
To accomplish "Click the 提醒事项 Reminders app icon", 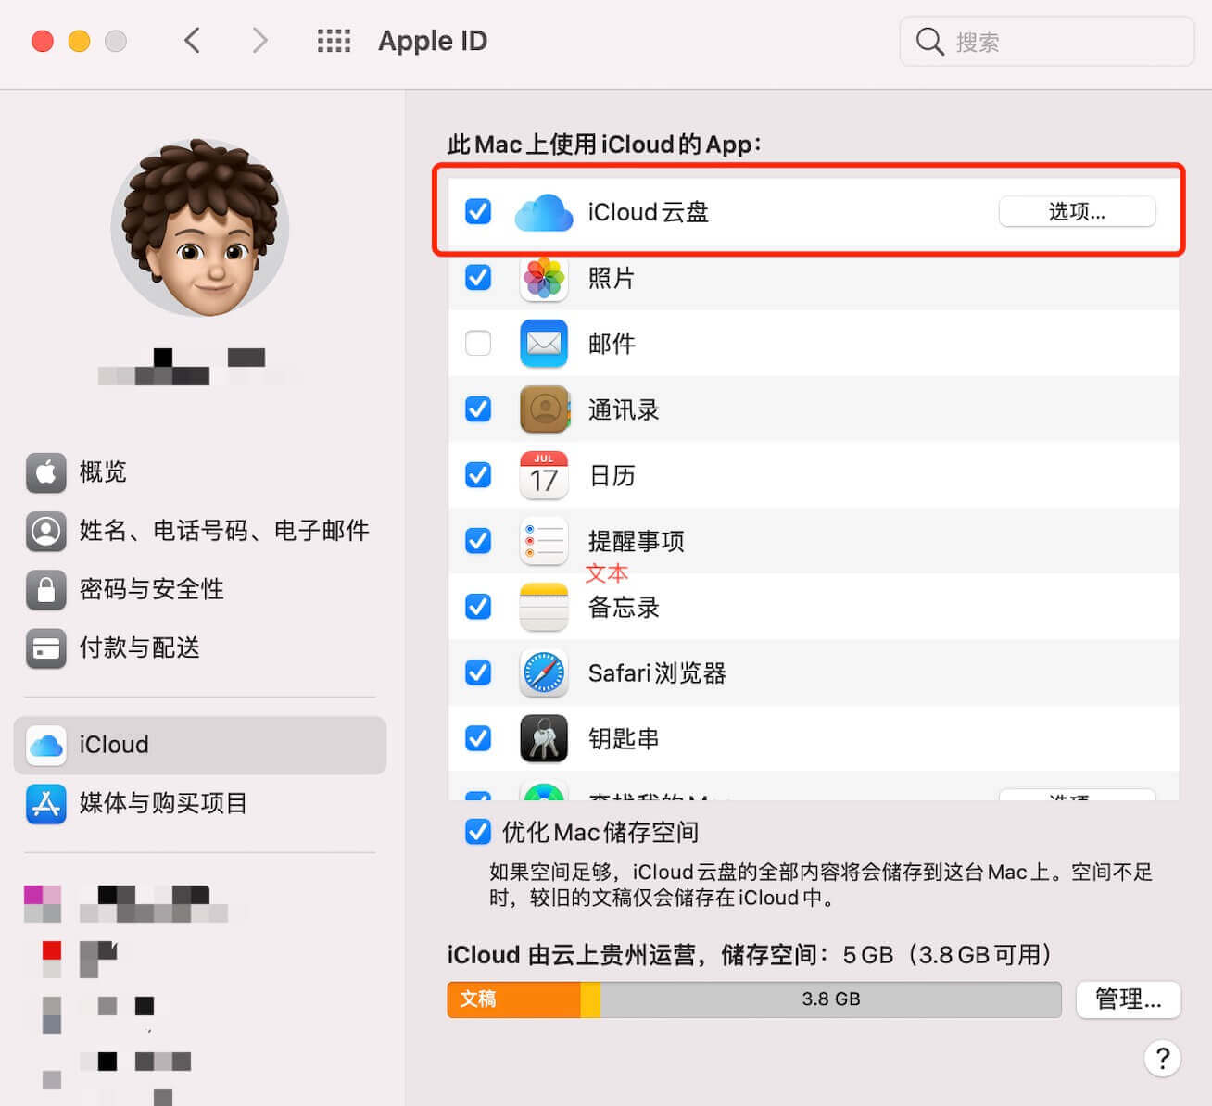I will (x=544, y=541).
